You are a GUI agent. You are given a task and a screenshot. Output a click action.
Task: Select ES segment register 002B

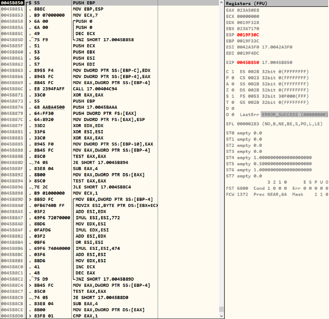click(x=253, y=72)
